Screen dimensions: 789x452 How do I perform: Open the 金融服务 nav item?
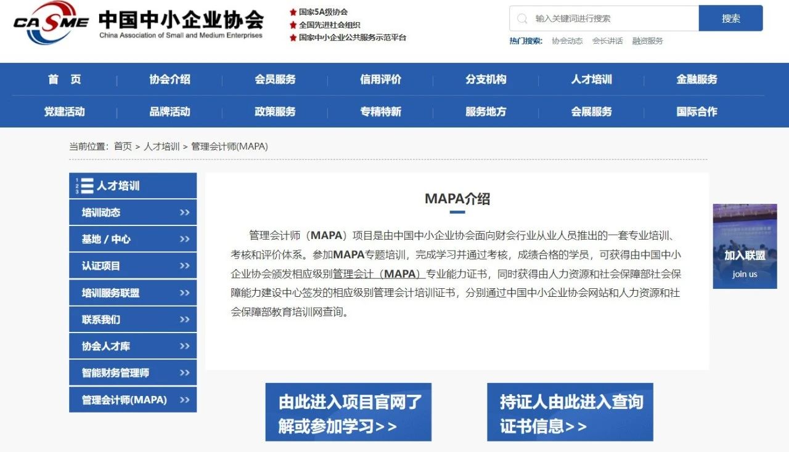697,79
